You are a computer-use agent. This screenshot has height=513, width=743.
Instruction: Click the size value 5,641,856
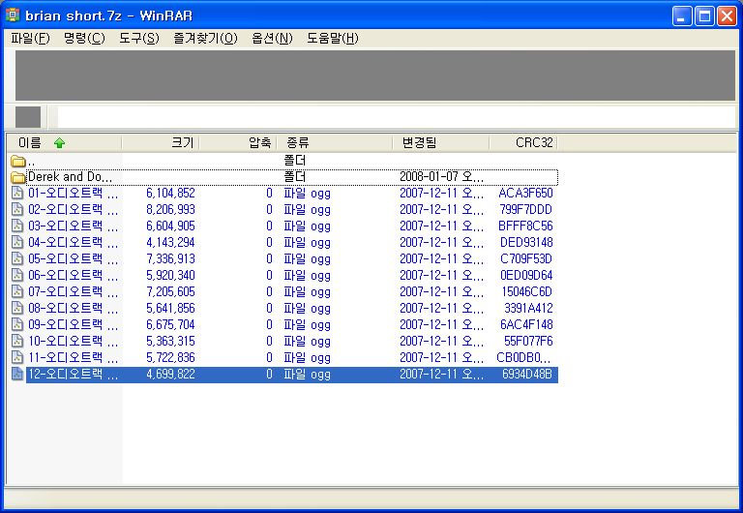point(170,308)
